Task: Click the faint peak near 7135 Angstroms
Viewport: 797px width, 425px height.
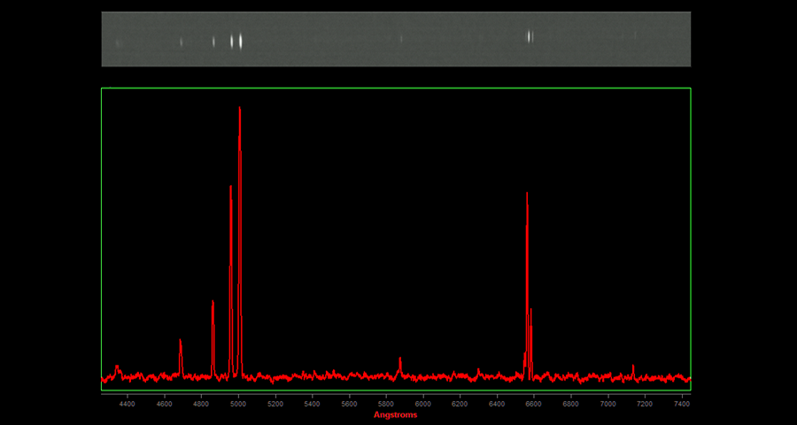Action: pyautogui.click(x=633, y=366)
